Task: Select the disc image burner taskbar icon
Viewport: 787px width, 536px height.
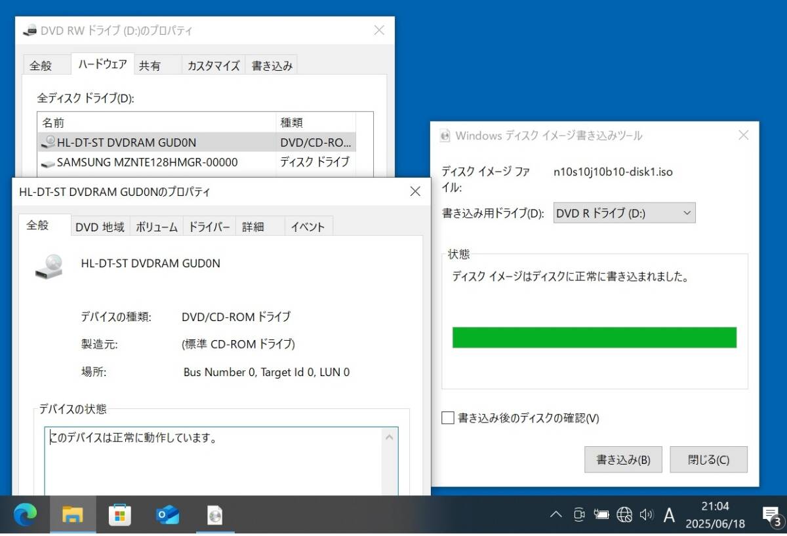Action: coord(214,516)
